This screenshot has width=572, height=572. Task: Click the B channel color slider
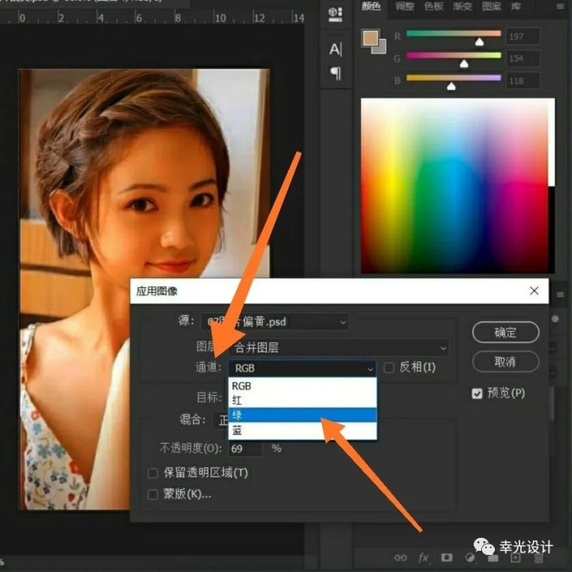click(454, 78)
